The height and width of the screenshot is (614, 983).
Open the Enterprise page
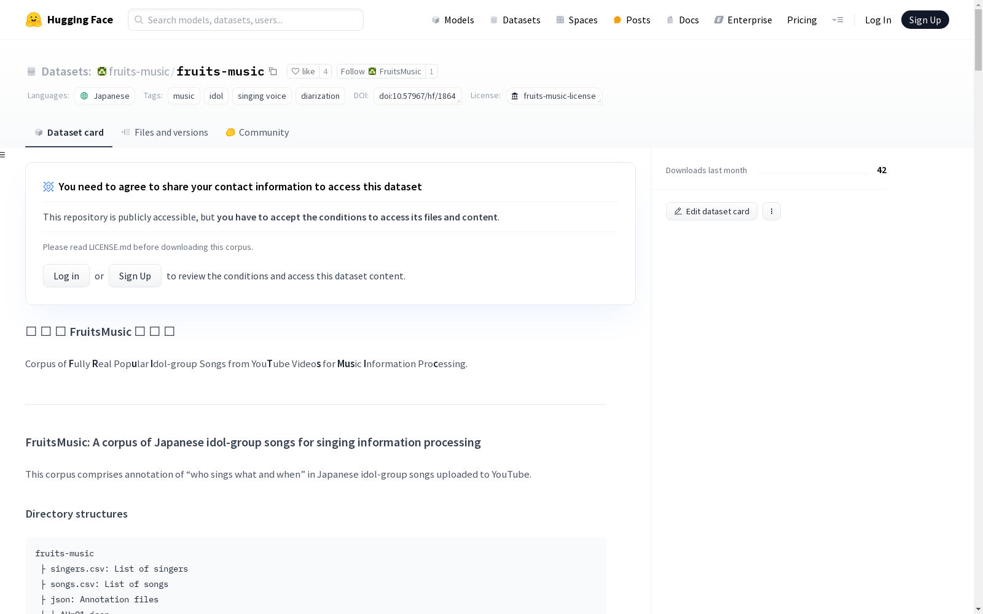point(743,20)
